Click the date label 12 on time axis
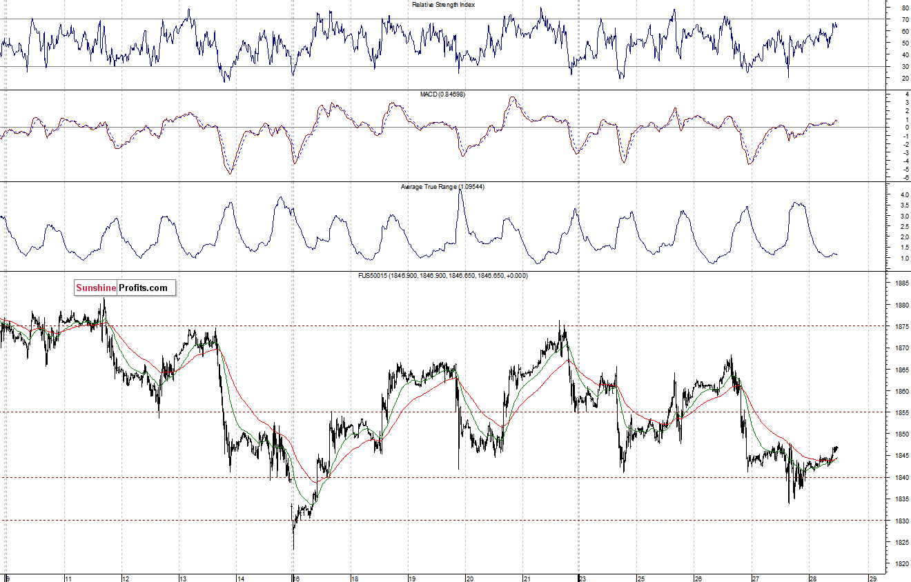911x582 pixels. point(126,578)
